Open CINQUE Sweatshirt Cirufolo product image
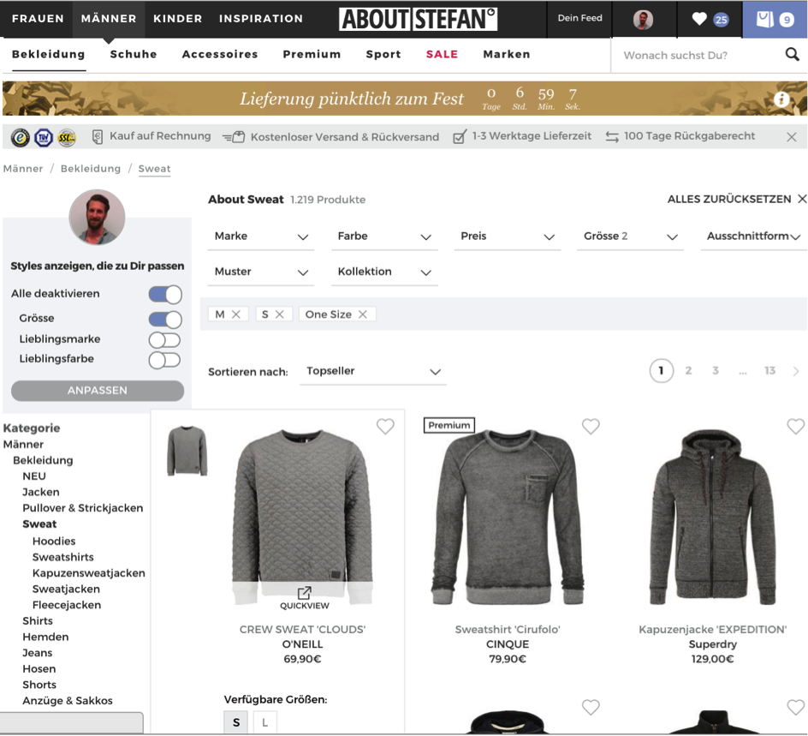 pos(507,516)
